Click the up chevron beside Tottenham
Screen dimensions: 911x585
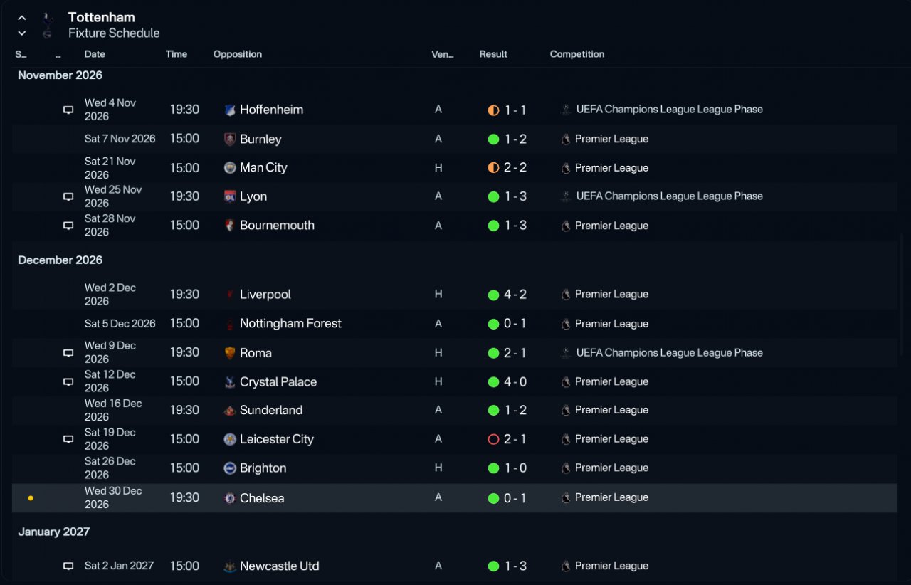coord(22,18)
